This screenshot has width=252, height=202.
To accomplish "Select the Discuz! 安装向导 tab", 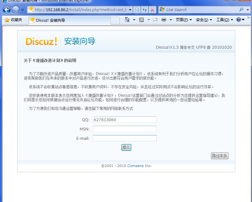I will [x=70, y=20].
